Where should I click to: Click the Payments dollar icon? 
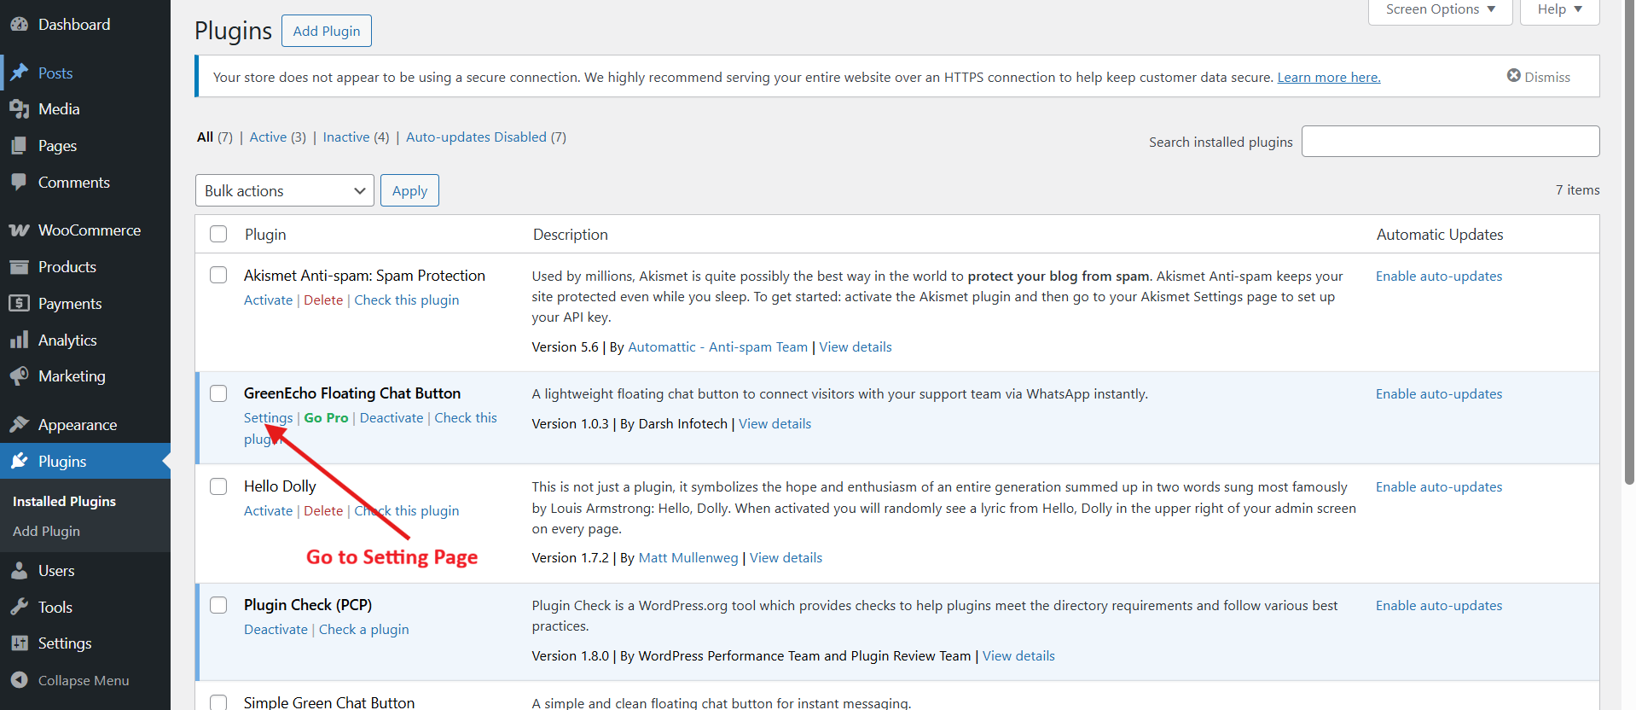tap(19, 303)
